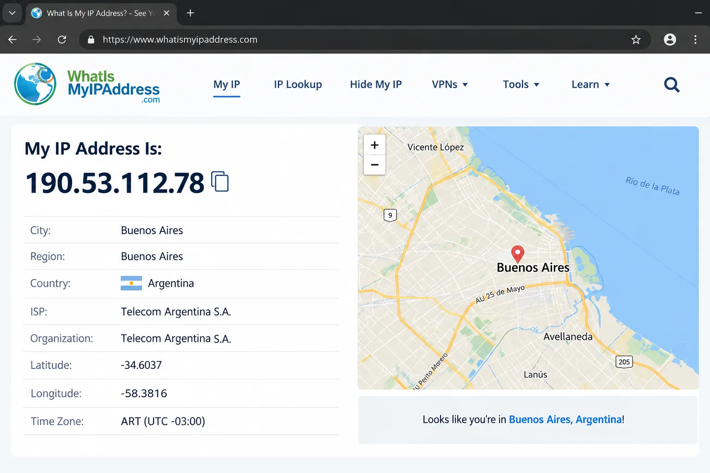
Task: Click the Region value Buenos Aires
Action: (x=152, y=256)
